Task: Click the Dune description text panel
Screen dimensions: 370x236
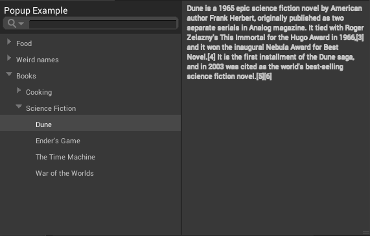Action: tap(275, 43)
